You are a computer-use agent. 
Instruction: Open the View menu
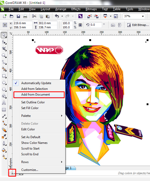click(32, 9)
